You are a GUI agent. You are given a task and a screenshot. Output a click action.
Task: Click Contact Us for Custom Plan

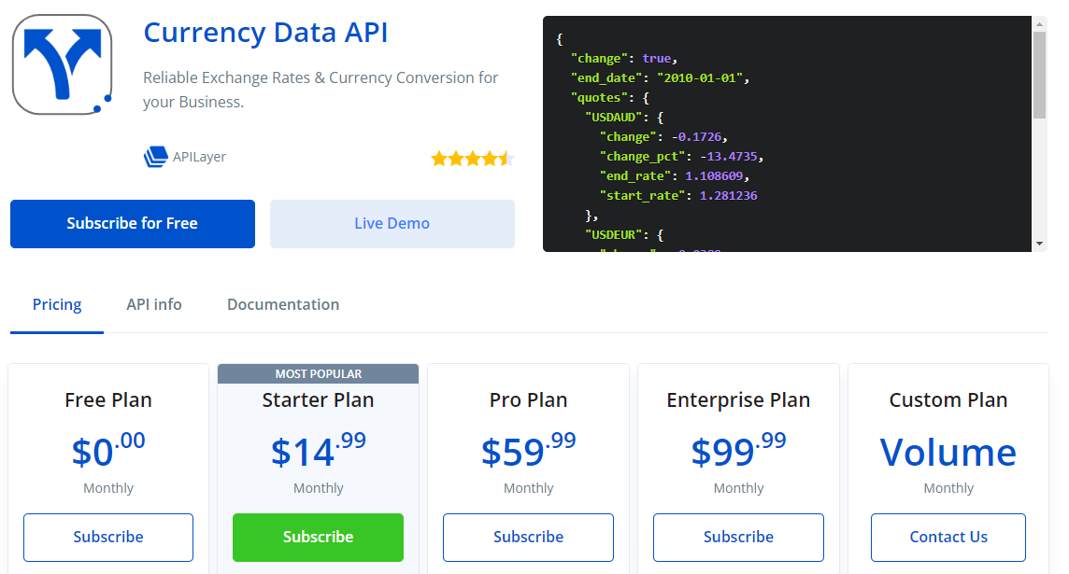tap(948, 538)
